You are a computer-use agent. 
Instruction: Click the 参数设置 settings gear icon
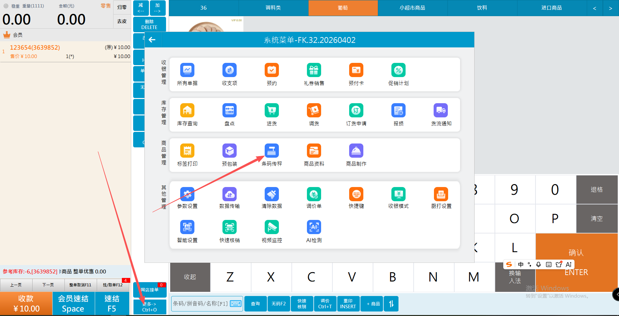[187, 194]
